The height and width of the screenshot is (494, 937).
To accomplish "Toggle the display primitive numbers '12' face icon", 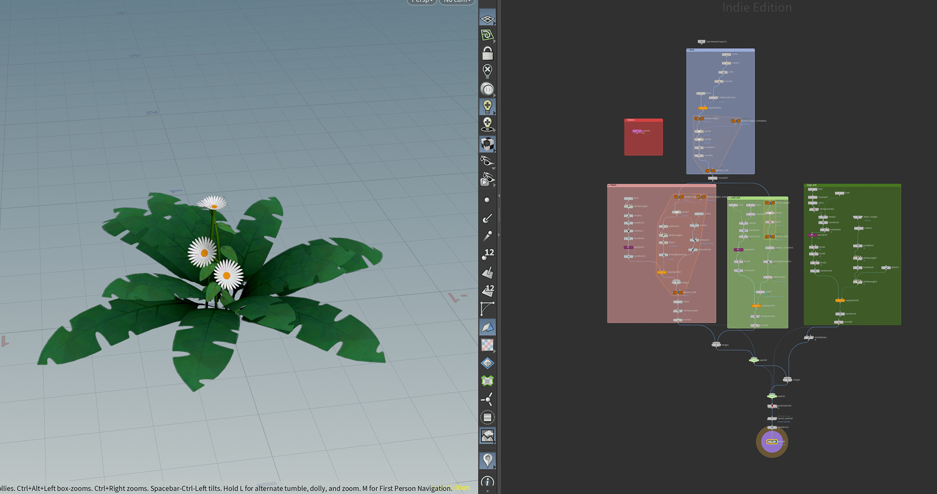I will [488, 290].
